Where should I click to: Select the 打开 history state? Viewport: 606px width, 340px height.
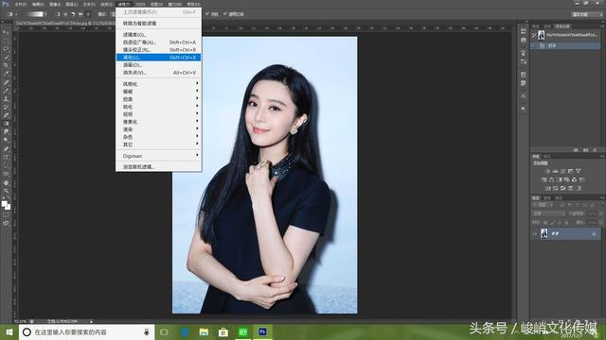click(566, 45)
